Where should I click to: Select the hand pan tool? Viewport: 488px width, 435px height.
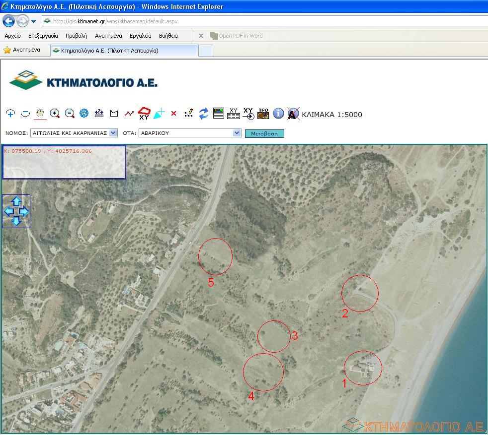[40, 114]
